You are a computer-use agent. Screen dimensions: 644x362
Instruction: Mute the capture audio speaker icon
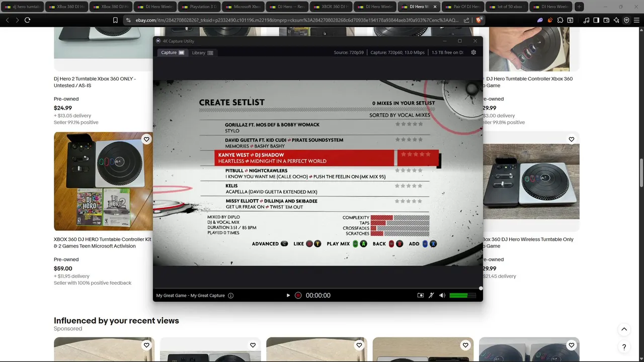[442, 296]
